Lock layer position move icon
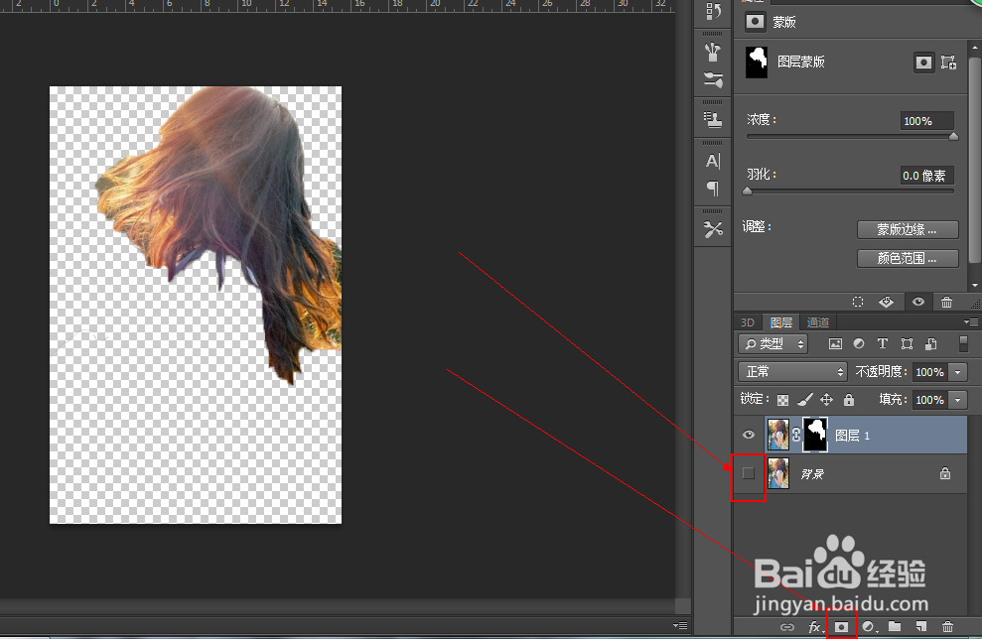This screenshot has width=982, height=639. [x=827, y=399]
